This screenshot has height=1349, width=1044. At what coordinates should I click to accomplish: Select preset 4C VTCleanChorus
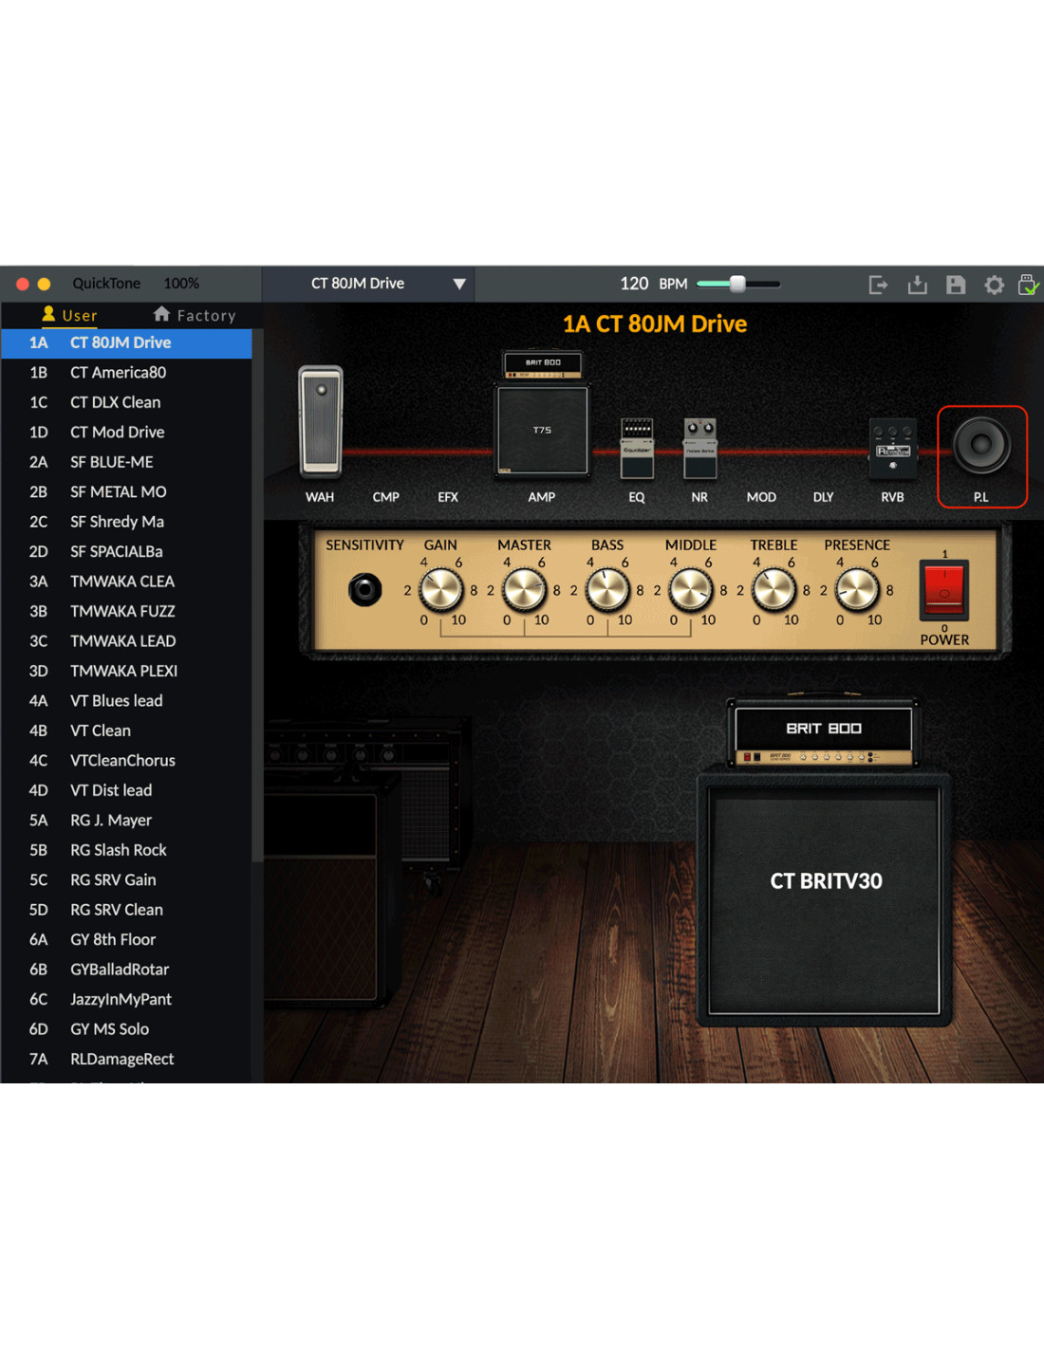[126, 761]
